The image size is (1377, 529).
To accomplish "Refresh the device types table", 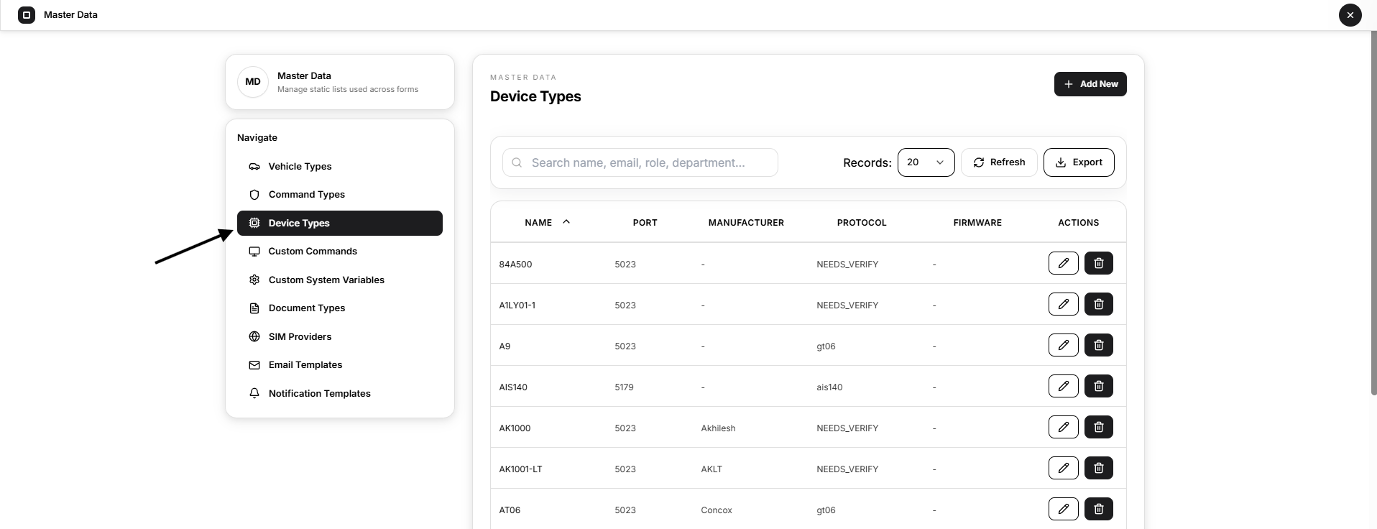I will point(999,162).
